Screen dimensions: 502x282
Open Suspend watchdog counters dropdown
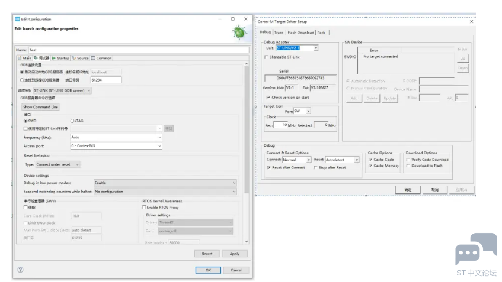coord(165,192)
